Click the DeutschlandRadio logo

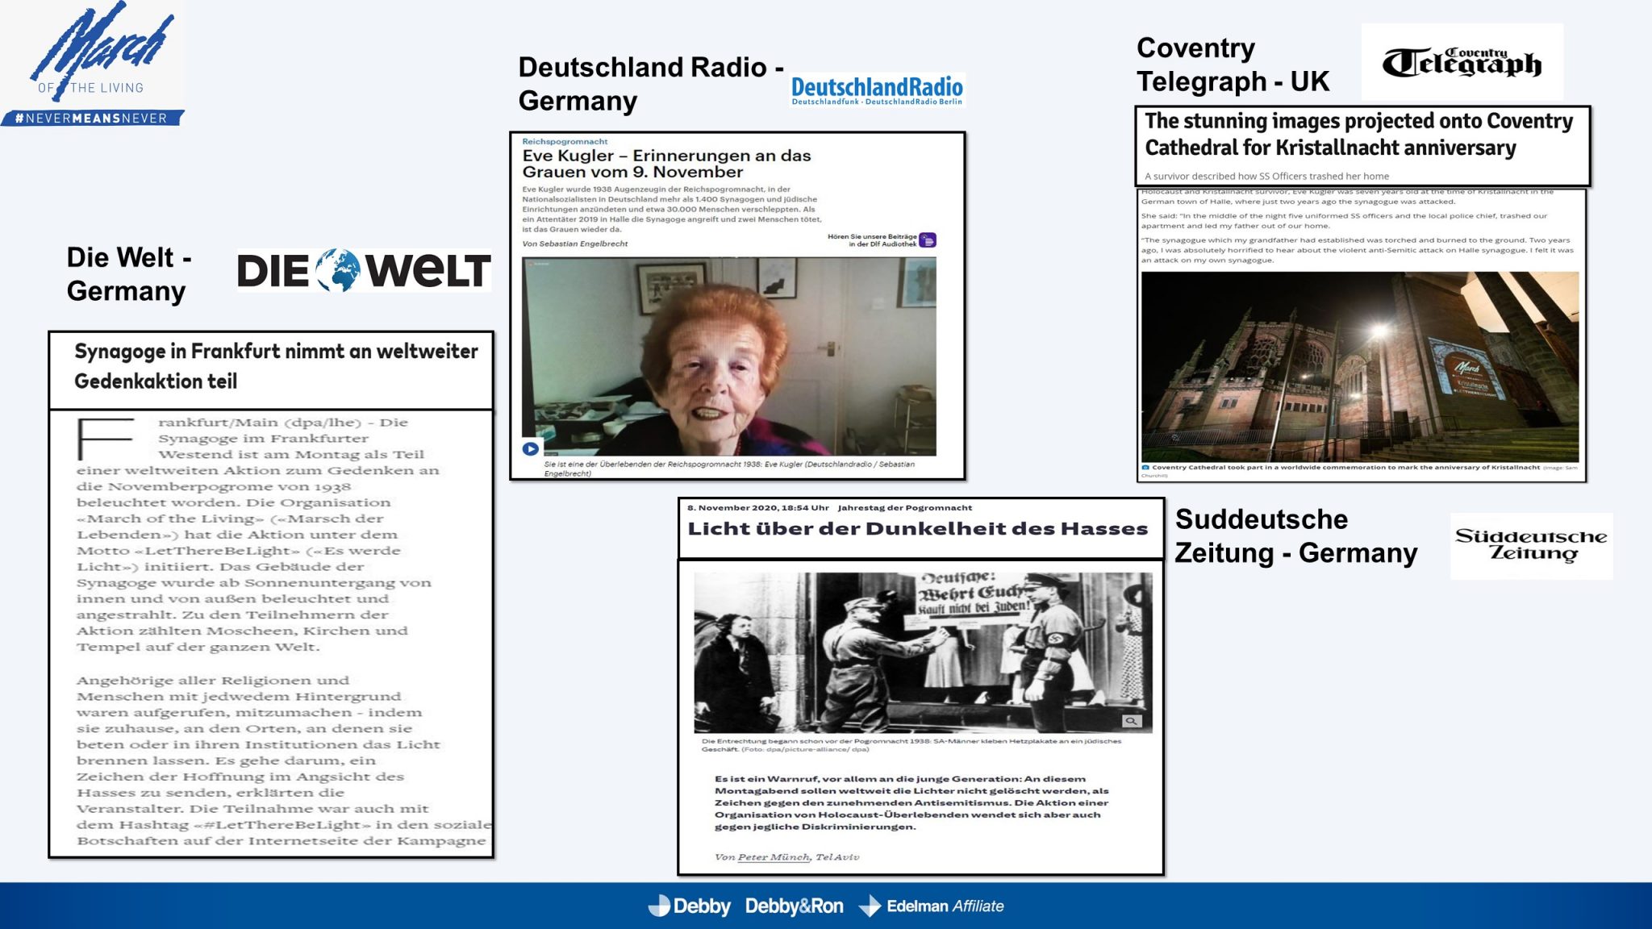pyautogui.click(x=877, y=90)
